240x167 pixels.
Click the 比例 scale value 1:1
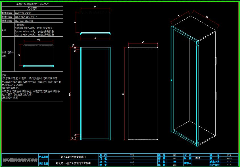pyautogui.click(x=175, y=164)
